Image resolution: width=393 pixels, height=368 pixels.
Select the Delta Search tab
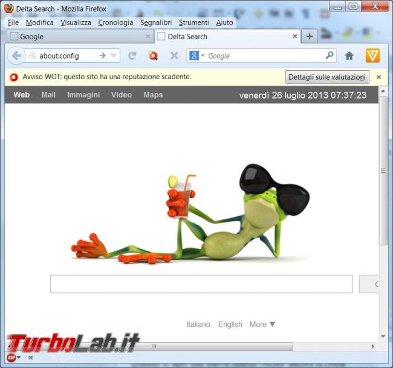pos(227,36)
